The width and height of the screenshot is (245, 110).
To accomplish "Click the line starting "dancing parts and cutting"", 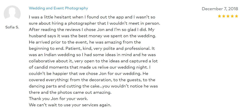I will (93, 86).
